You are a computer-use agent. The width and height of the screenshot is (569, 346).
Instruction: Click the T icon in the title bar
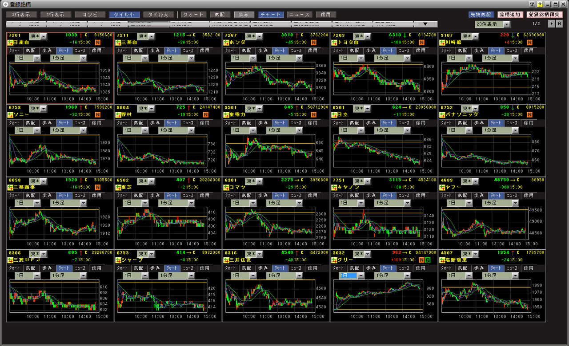[x=532, y=4]
